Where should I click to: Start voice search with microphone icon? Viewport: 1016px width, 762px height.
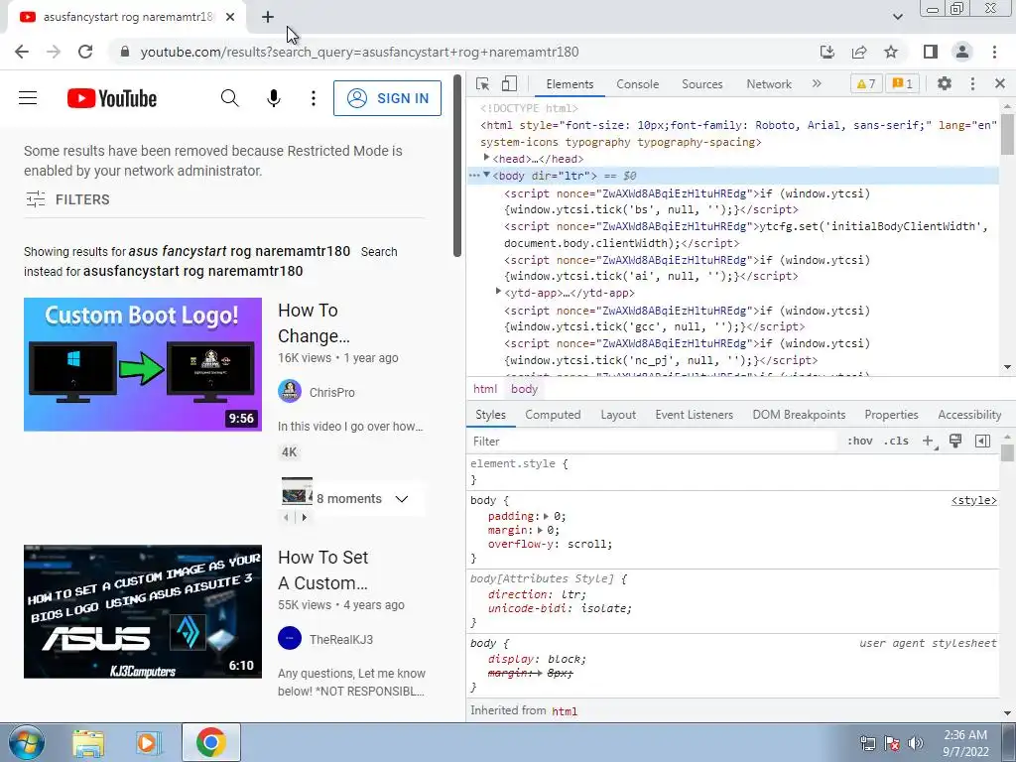click(274, 98)
